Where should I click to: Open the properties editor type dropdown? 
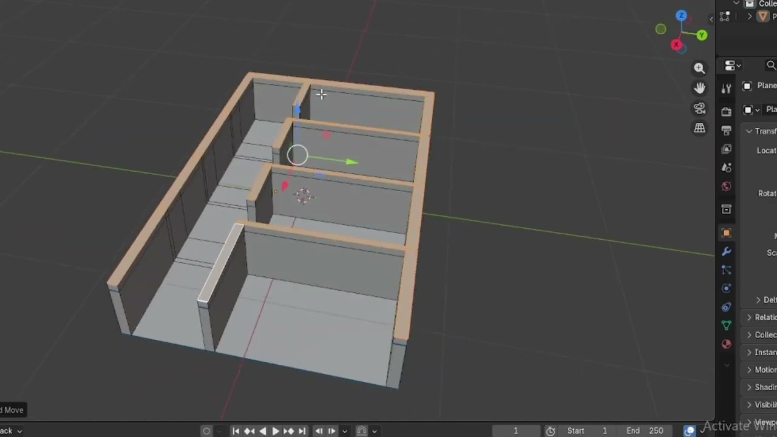[733, 66]
